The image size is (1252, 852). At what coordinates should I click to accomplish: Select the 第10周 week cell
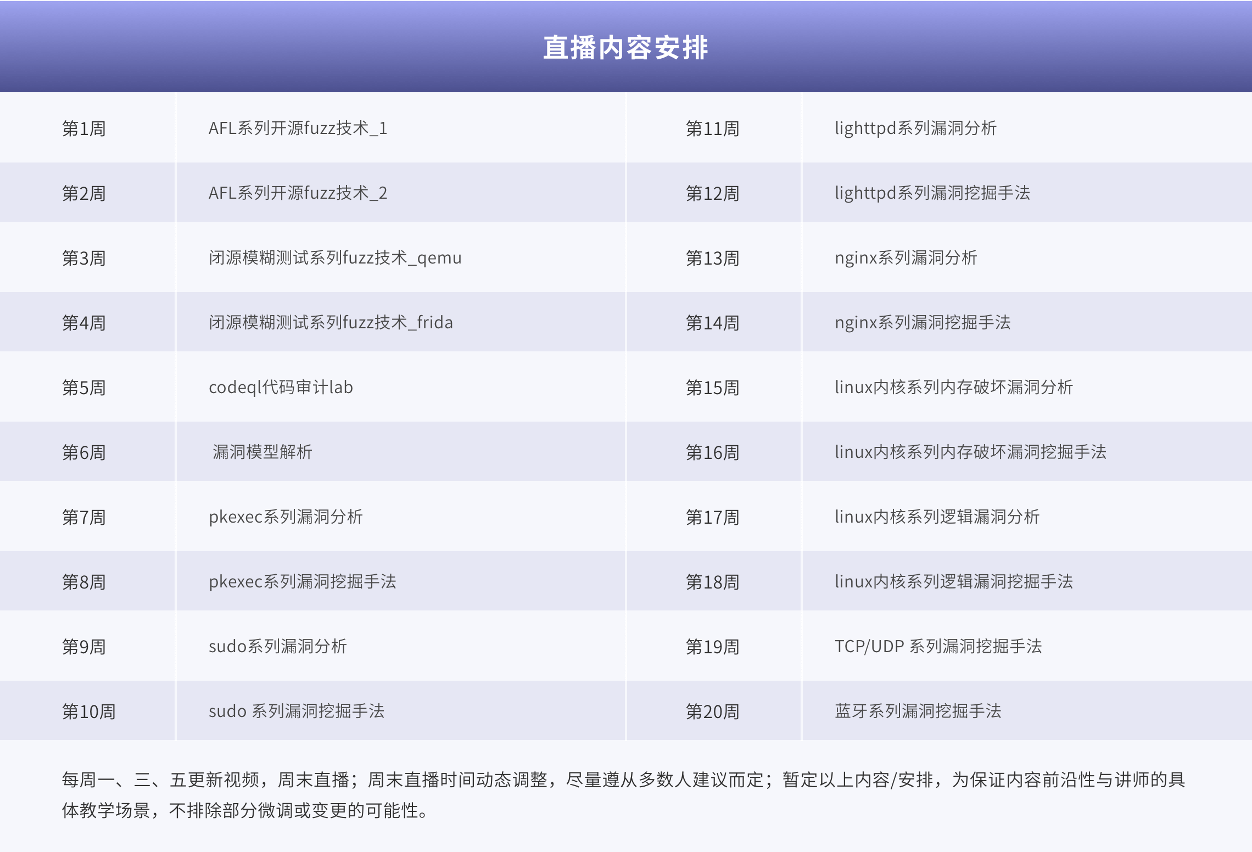[88, 711]
